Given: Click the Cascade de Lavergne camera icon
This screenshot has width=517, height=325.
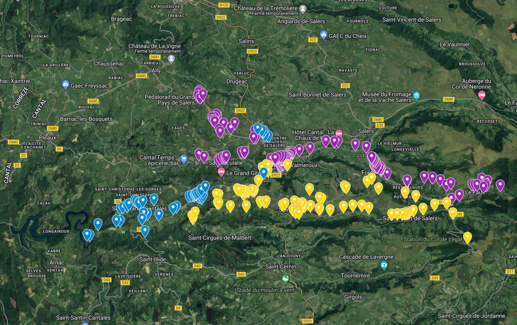Looking at the screenshot, I should [384, 266].
